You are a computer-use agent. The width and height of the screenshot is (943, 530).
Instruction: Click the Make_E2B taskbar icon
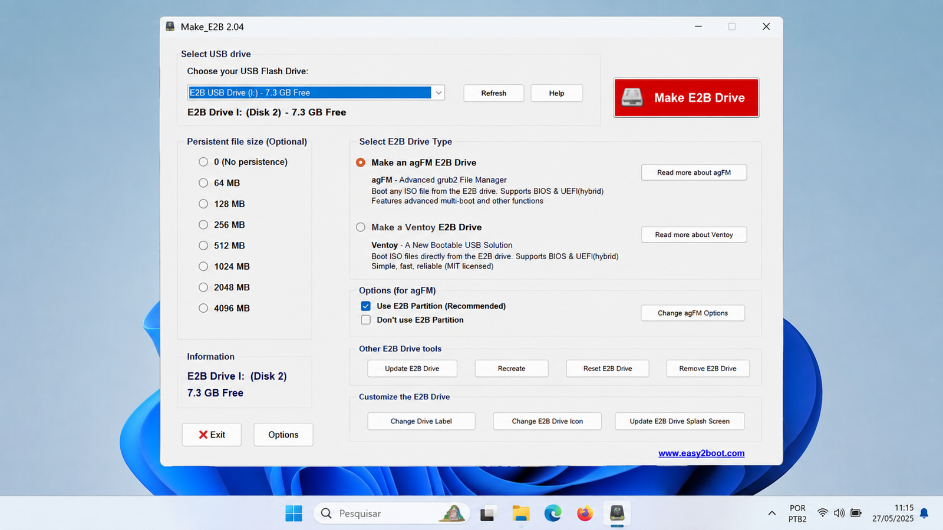click(x=617, y=514)
